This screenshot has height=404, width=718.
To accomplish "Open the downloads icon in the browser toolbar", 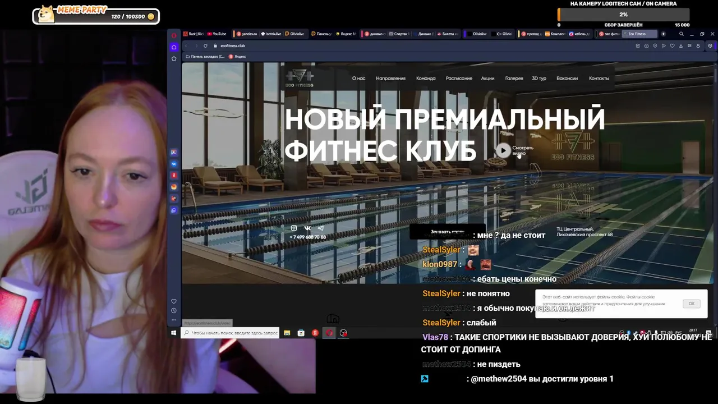I will 681,45.
